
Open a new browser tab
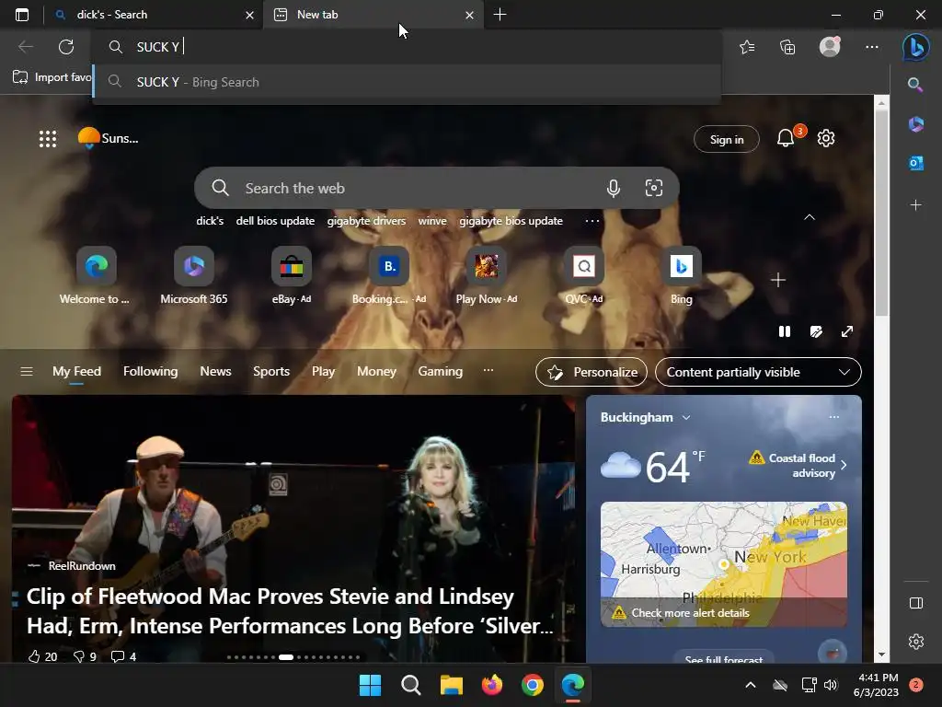pyautogui.click(x=500, y=15)
